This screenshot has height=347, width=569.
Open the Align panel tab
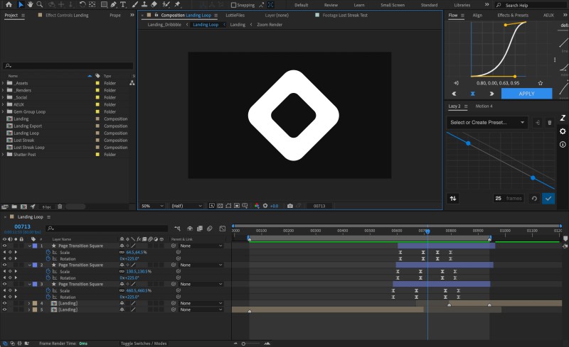coord(477,15)
